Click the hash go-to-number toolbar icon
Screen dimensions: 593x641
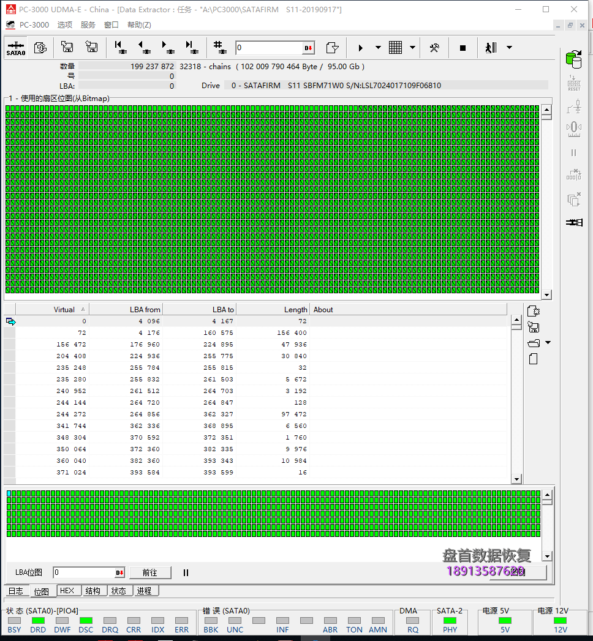[x=219, y=47]
